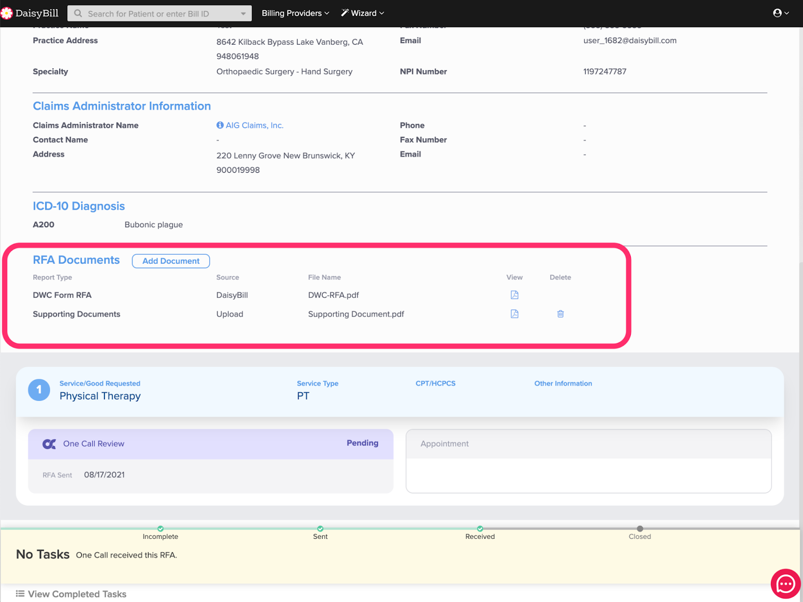This screenshot has height=602, width=803.
Task: Click the search magnifier icon
Action: tap(78, 14)
